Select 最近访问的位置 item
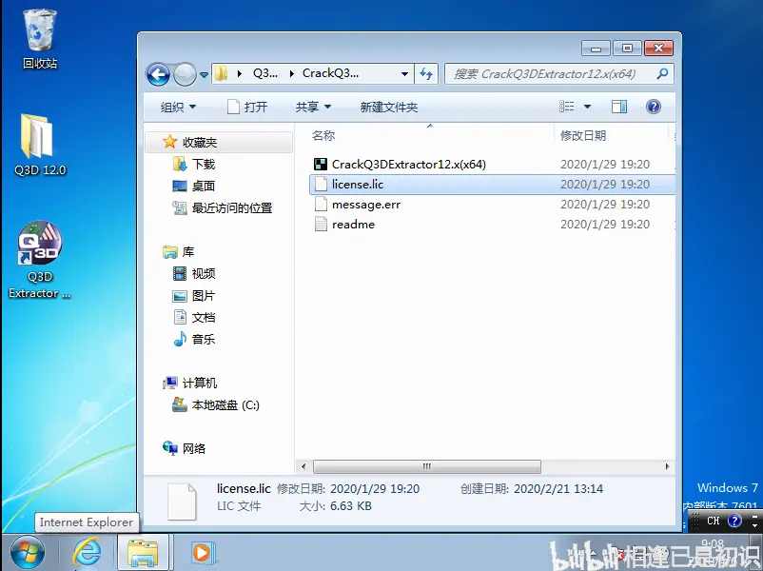This screenshot has height=571, width=763. pyautogui.click(x=232, y=207)
